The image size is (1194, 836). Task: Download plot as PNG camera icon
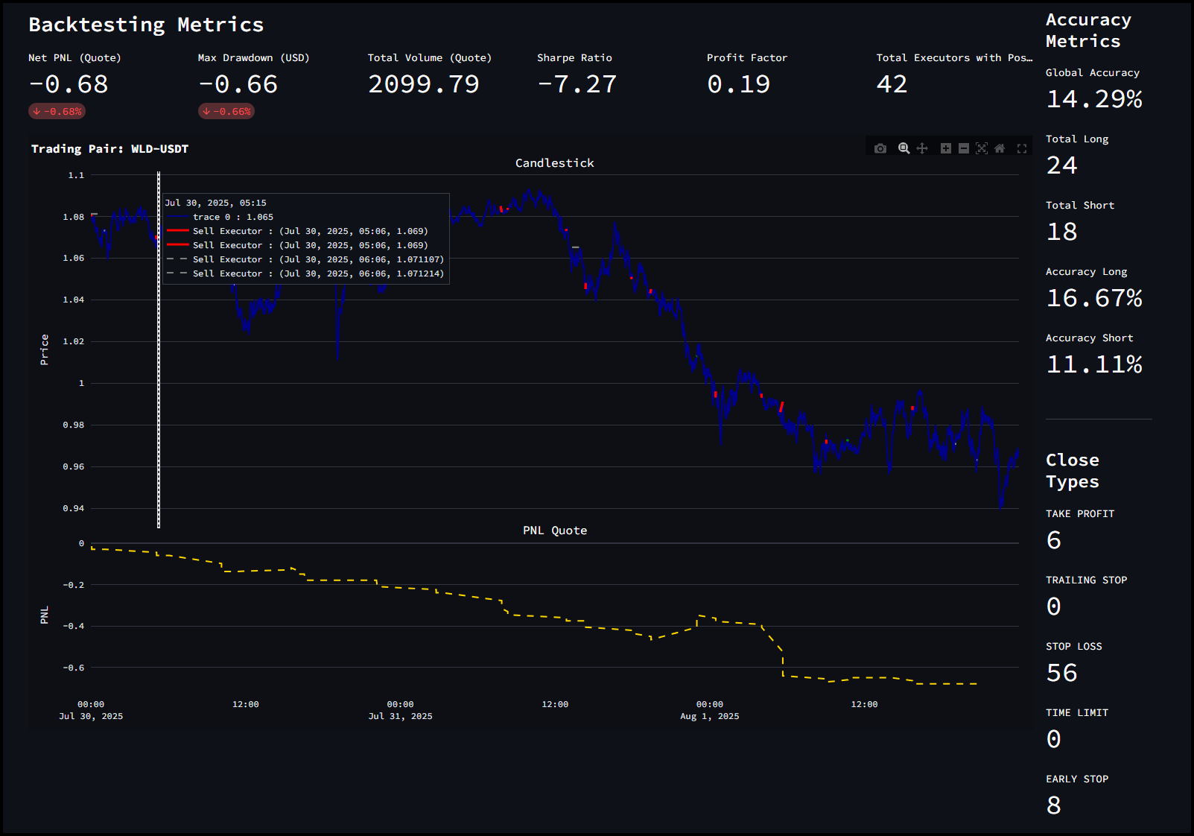[x=880, y=148]
